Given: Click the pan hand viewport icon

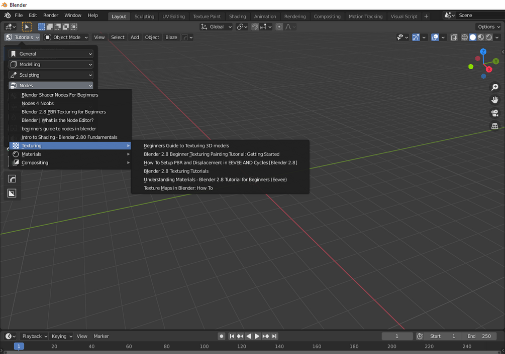Looking at the screenshot, I should [x=494, y=100].
